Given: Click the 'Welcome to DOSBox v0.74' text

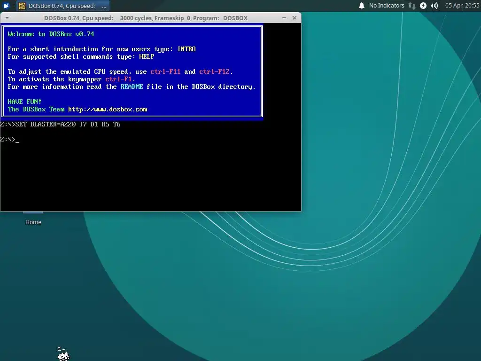Looking at the screenshot, I should pos(51,34).
